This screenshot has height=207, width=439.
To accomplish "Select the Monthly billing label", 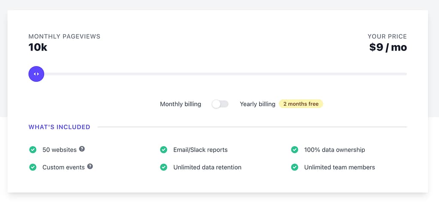I will 180,104.
